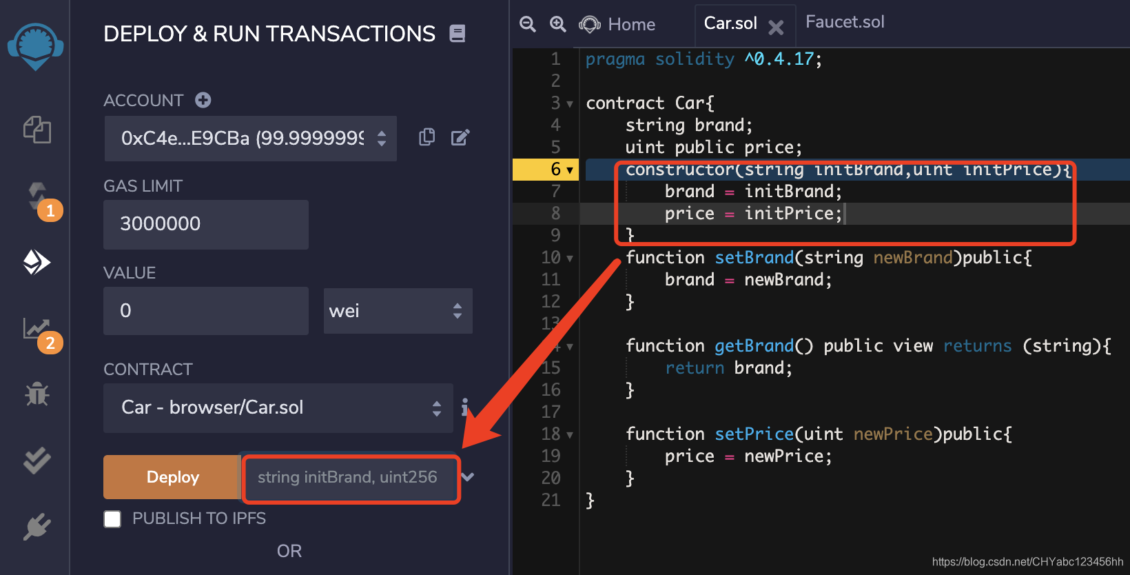Click the 'uint public price;' code line
This screenshot has width=1130, height=575.
point(714,148)
